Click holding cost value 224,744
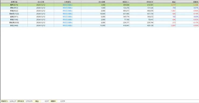The width and height of the screenshot is (199, 103). (150, 23)
